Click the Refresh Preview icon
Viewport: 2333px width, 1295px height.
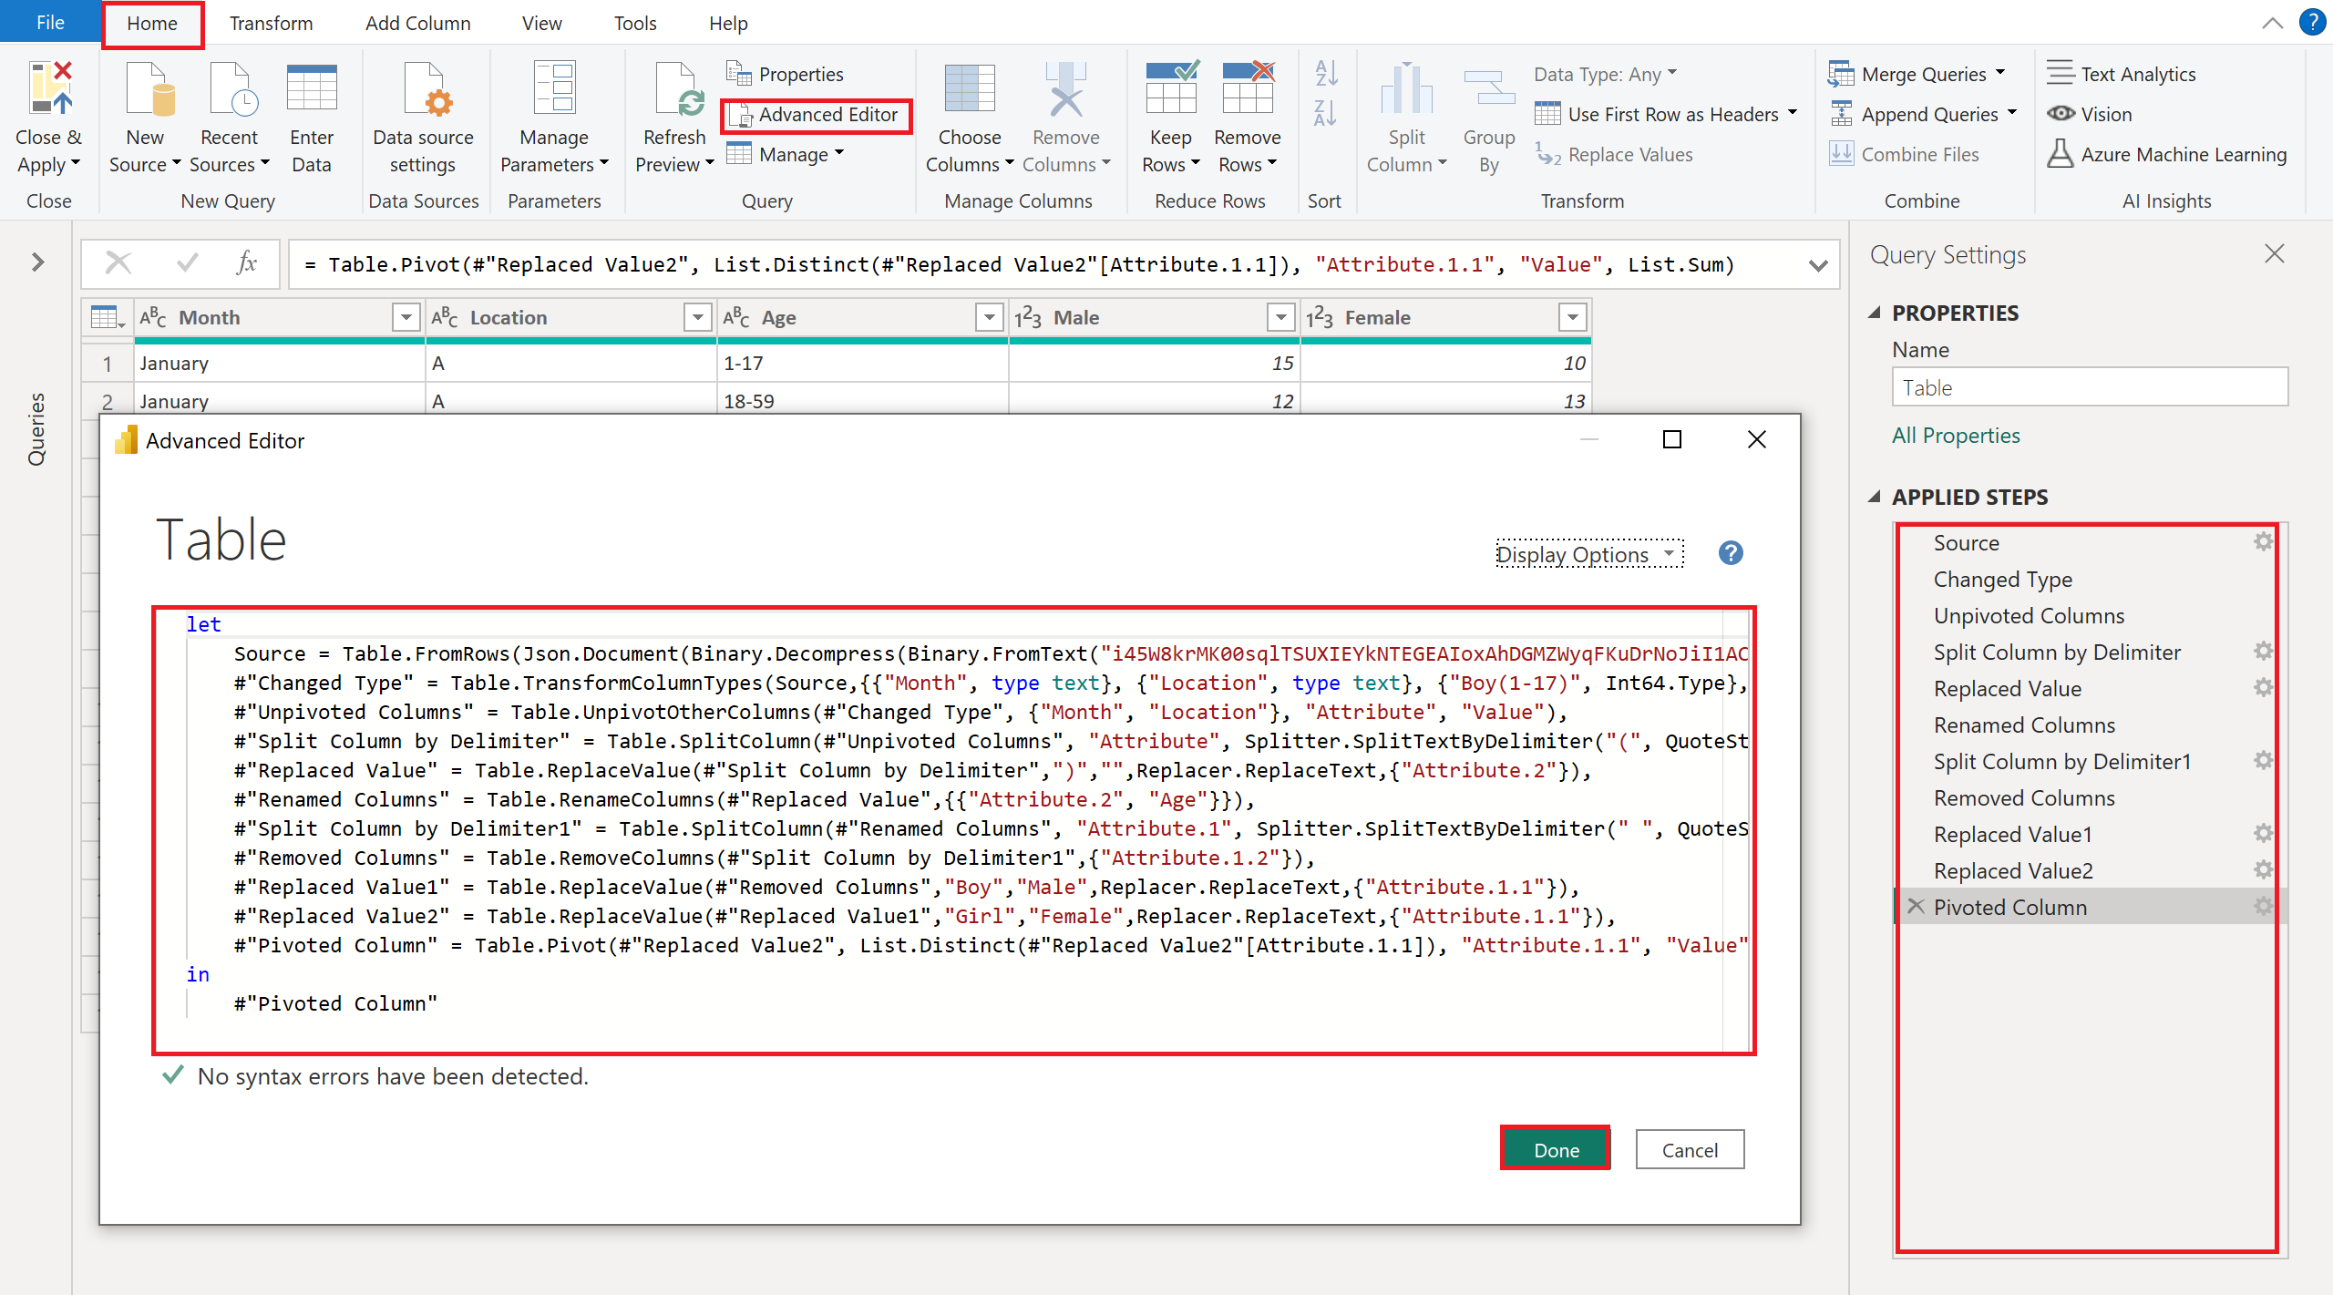[679, 89]
